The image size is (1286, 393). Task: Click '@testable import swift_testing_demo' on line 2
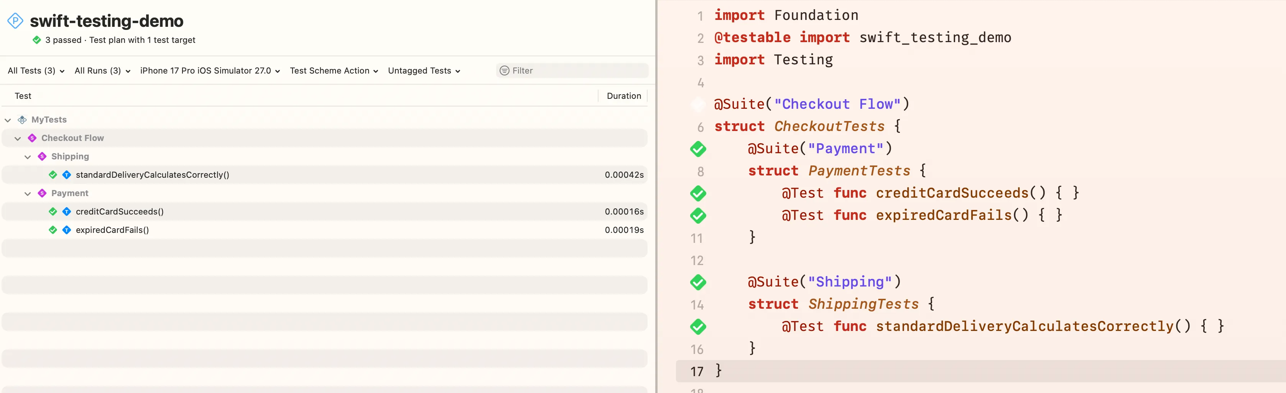(x=863, y=38)
